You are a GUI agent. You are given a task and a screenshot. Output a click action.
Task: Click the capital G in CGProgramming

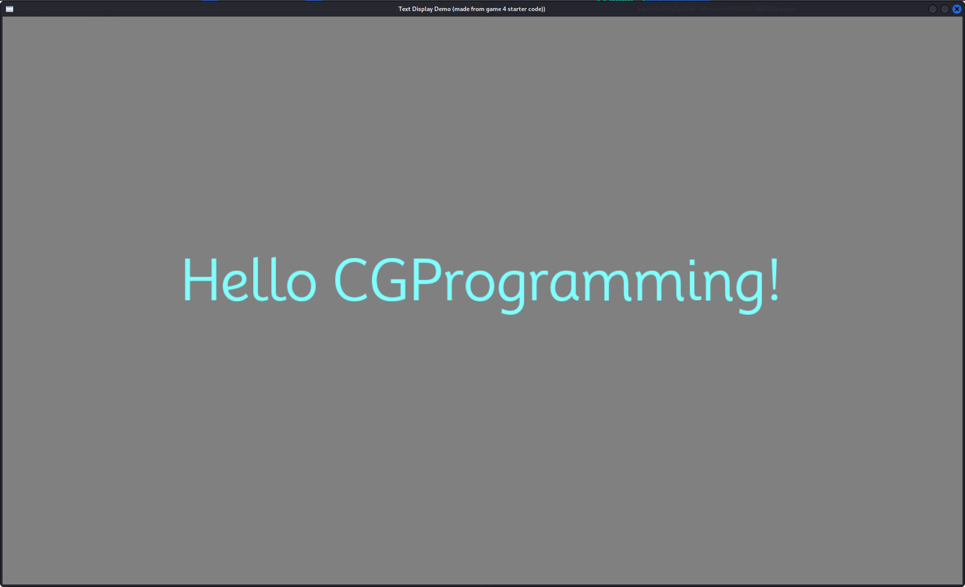(x=389, y=280)
